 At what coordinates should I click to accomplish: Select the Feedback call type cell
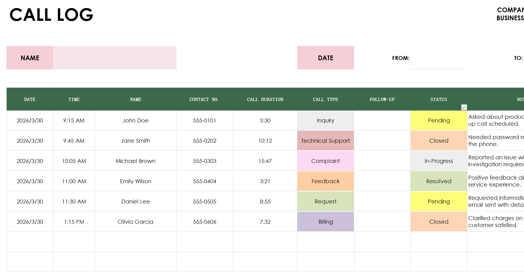point(325,181)
